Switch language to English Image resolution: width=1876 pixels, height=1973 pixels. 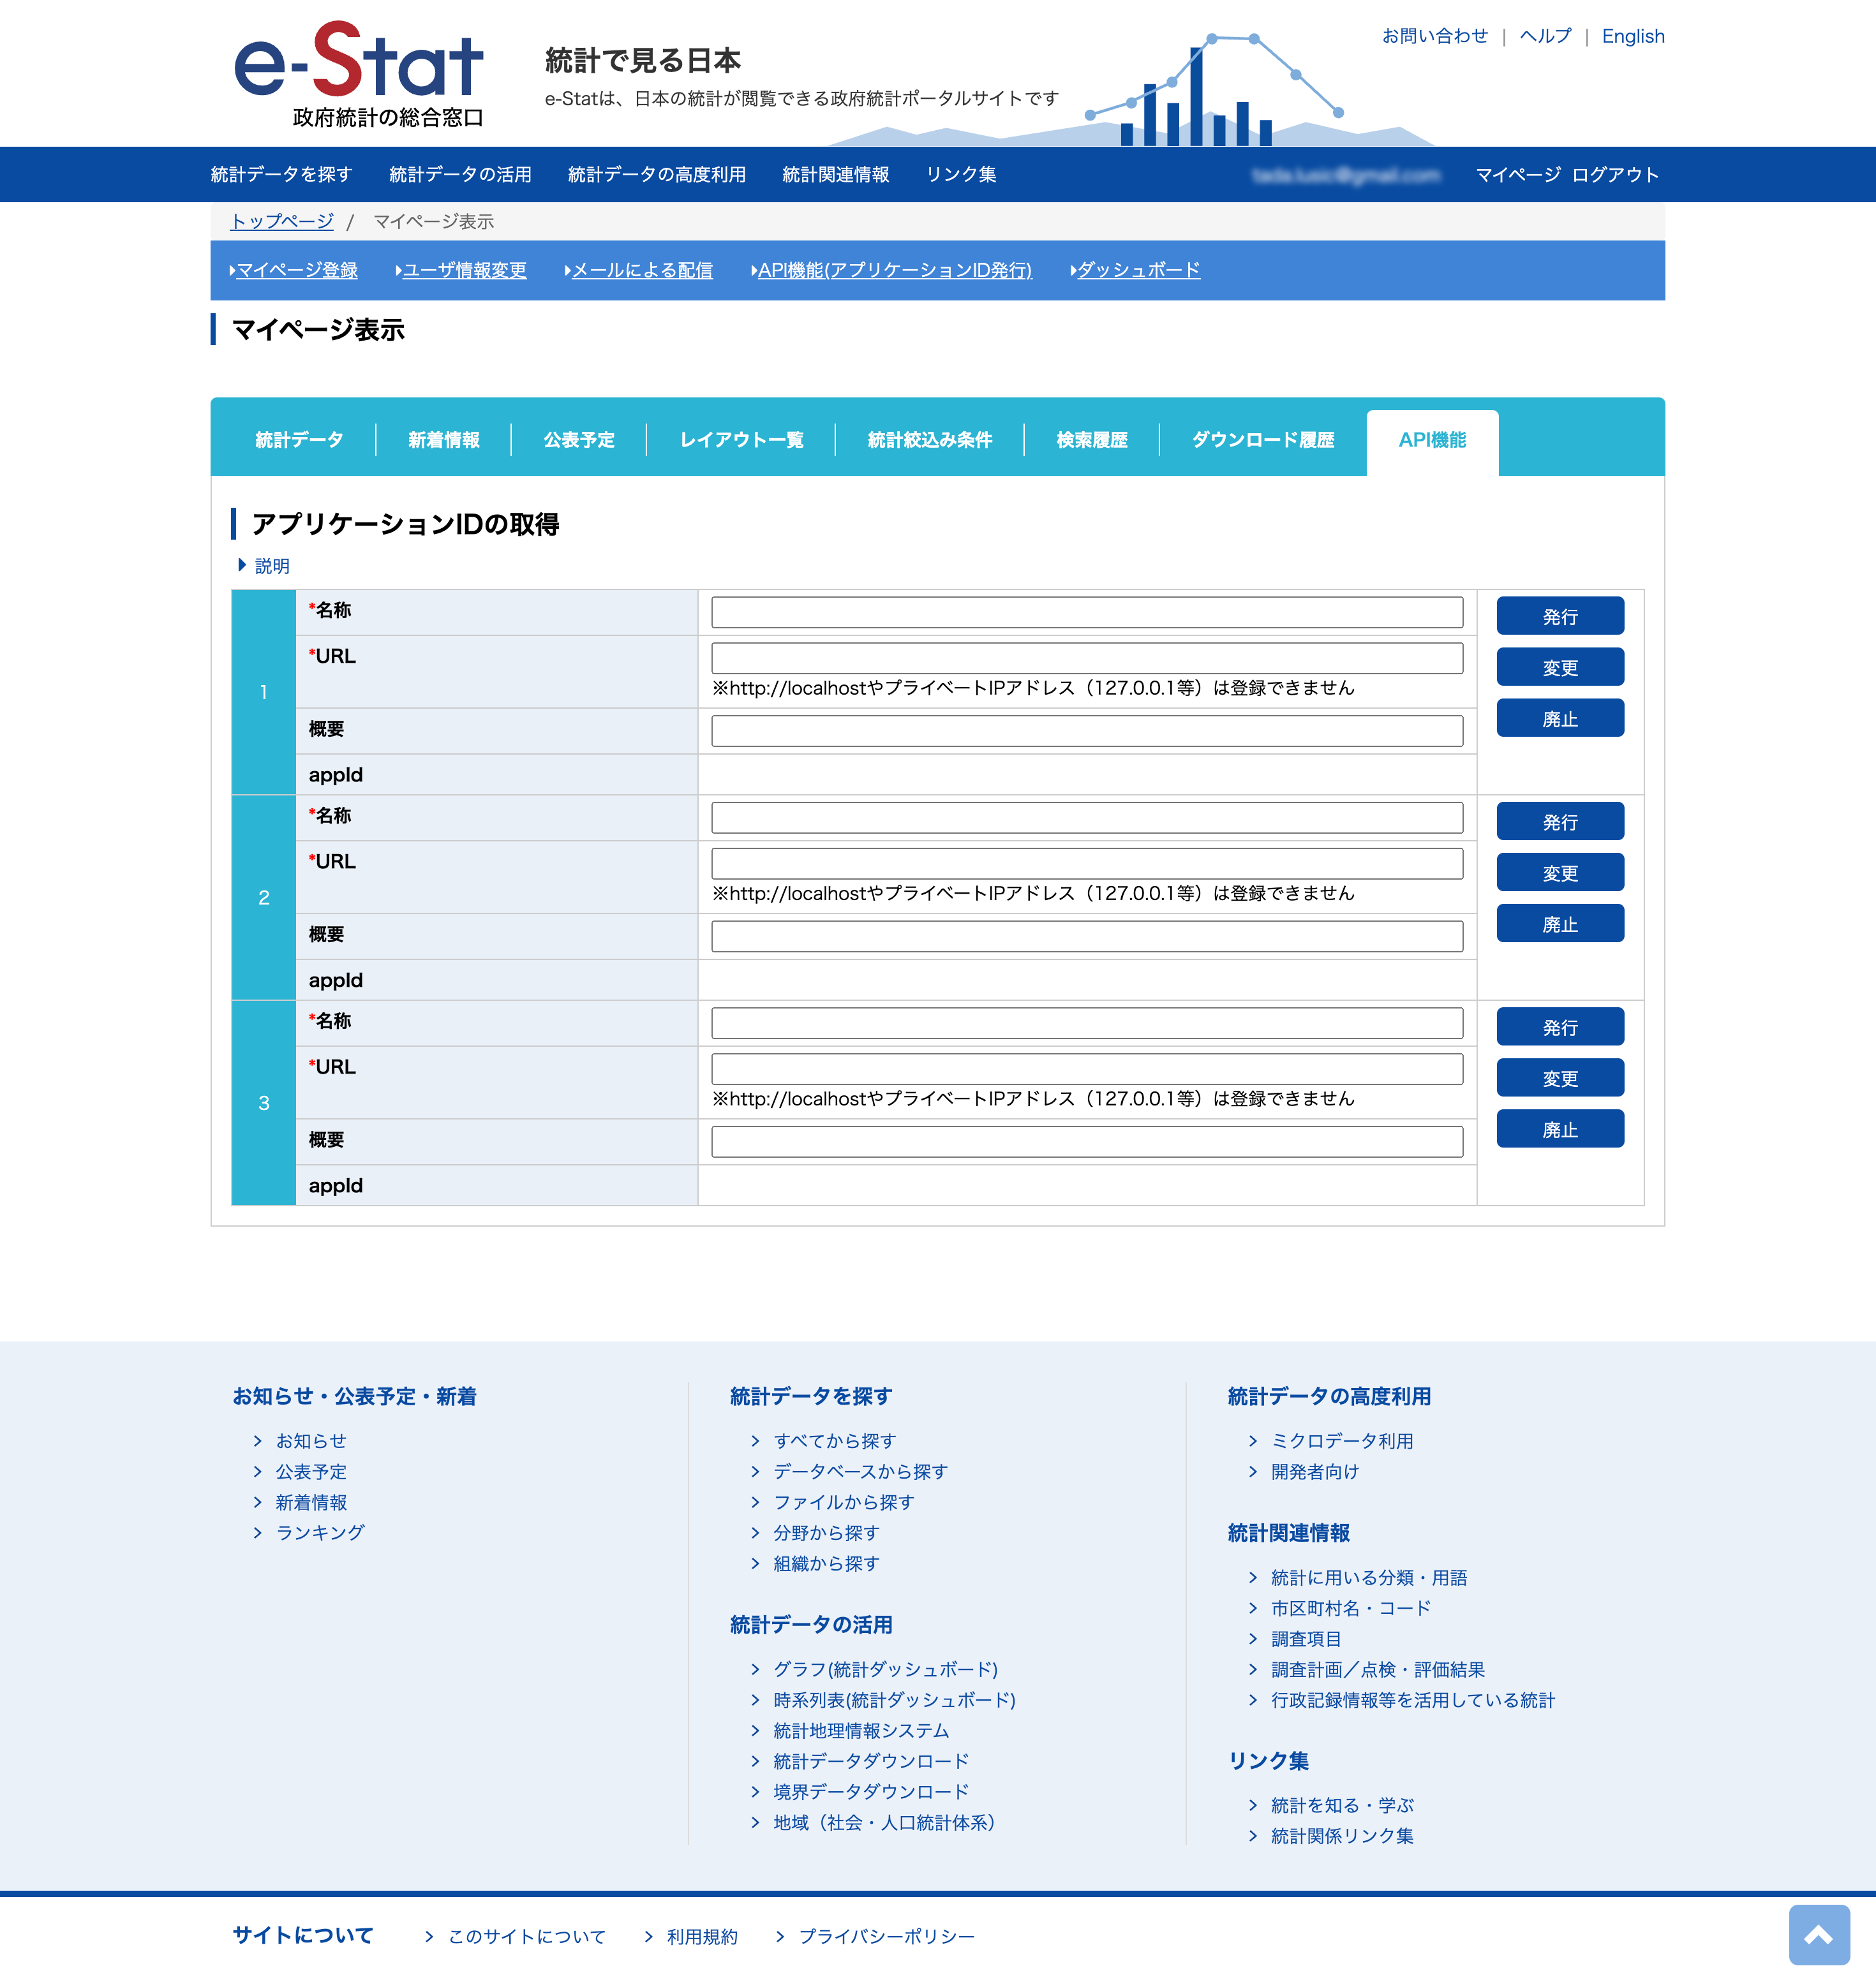(1632, 36)
